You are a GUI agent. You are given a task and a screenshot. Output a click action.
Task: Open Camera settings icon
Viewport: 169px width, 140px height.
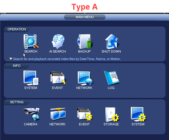[x=31, y=114]
